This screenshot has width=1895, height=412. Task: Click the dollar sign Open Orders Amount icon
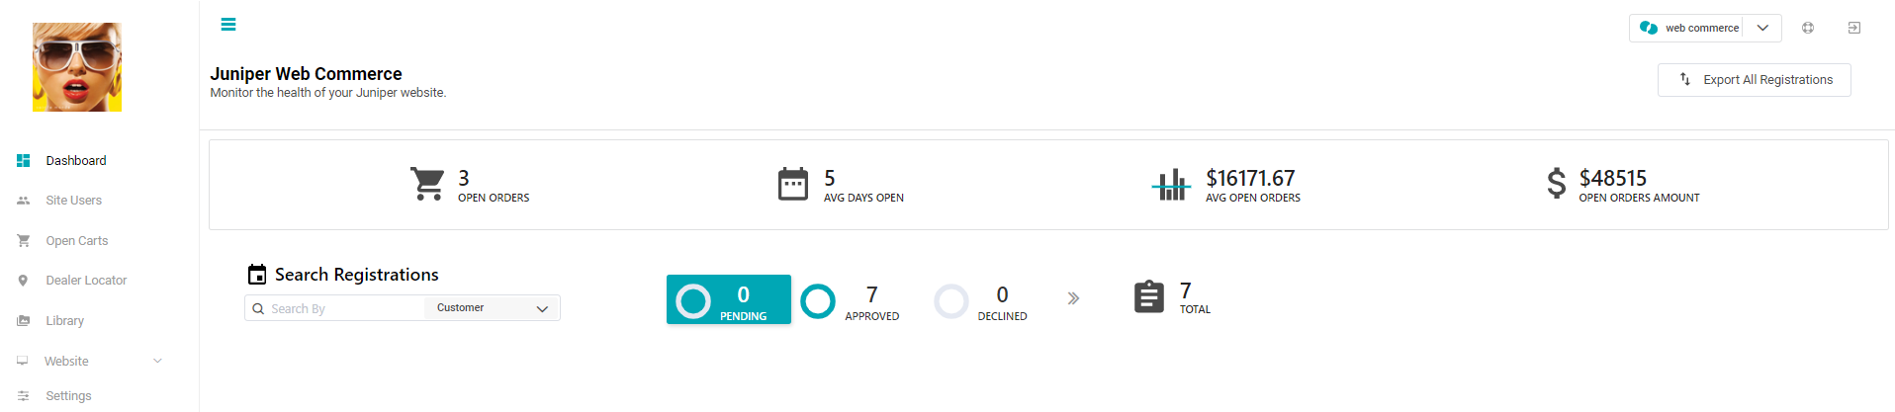[x=1557, y=184]
